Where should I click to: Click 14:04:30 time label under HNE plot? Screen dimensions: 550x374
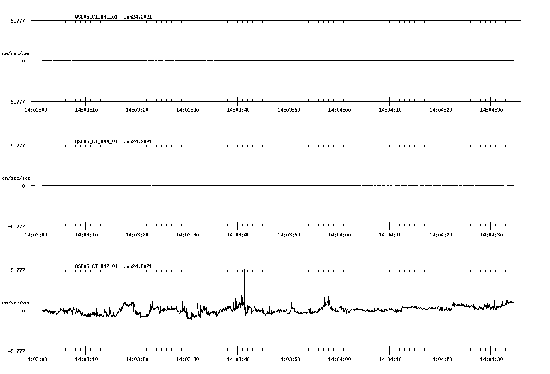click(x=491, y=110)
